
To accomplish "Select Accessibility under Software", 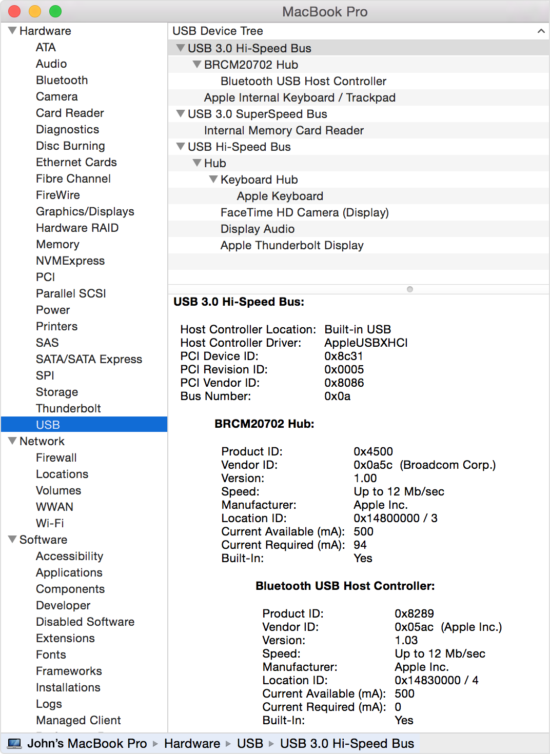I will (70, 557).
